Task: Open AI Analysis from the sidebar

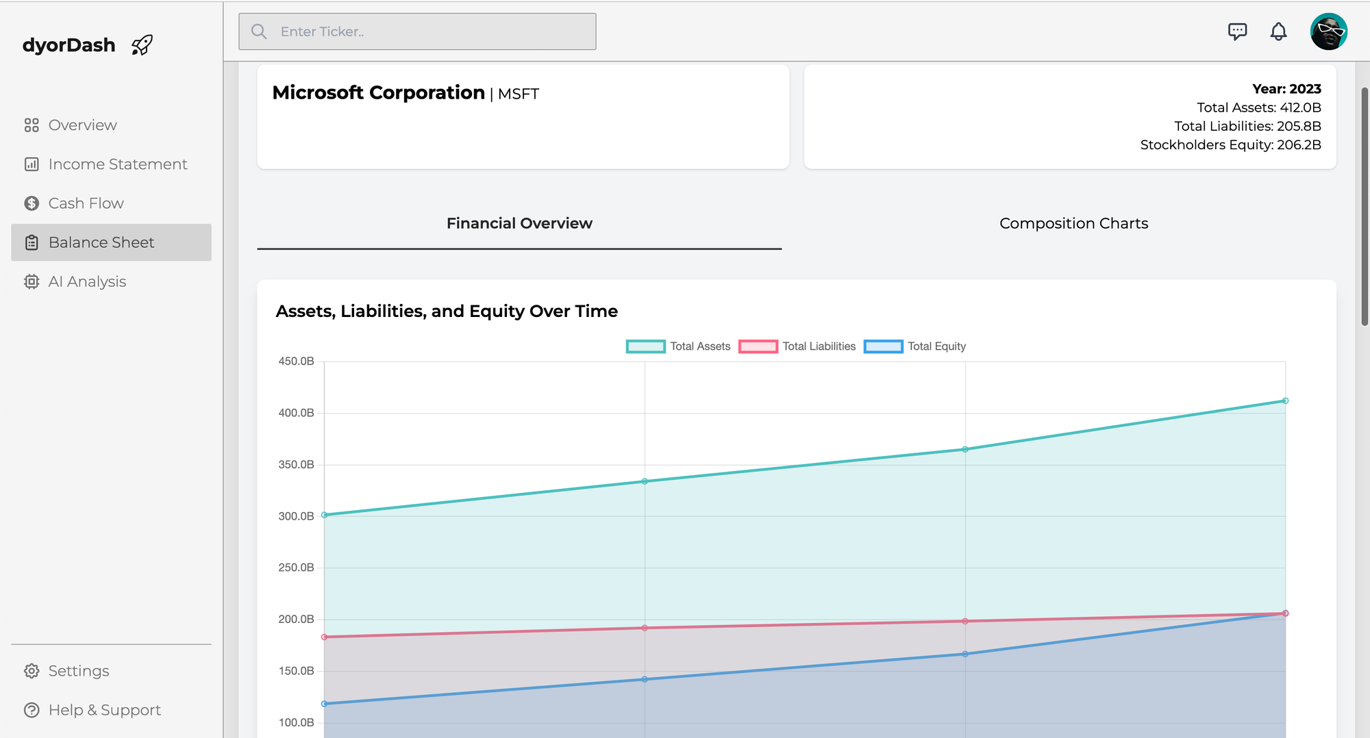Action: point(111,281)
